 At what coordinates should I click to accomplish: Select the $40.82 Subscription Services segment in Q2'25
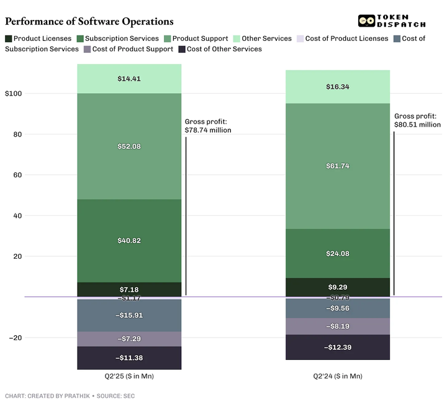point(129,241)
